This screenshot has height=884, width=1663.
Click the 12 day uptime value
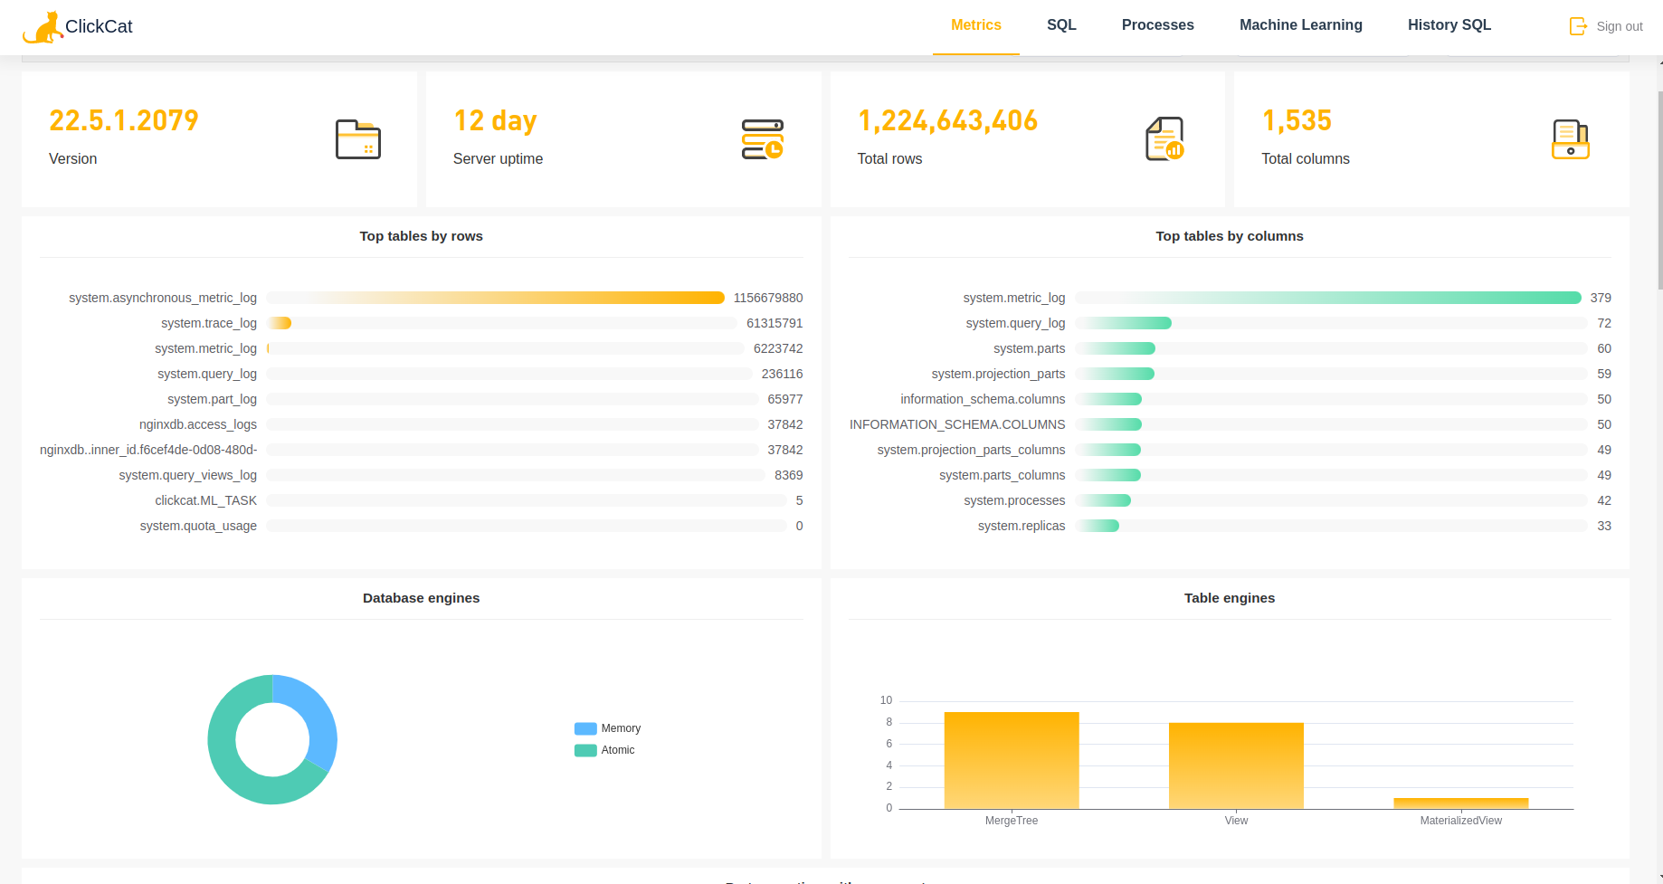click(495, 120)
